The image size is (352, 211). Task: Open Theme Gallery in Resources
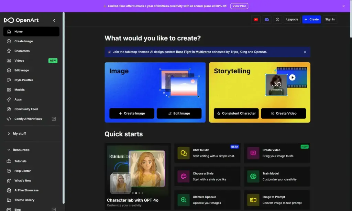31,200
